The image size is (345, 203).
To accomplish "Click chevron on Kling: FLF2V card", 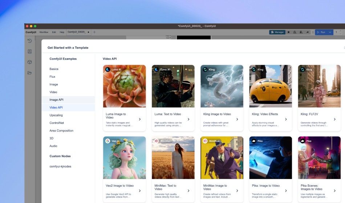I will tap(335, 119).
